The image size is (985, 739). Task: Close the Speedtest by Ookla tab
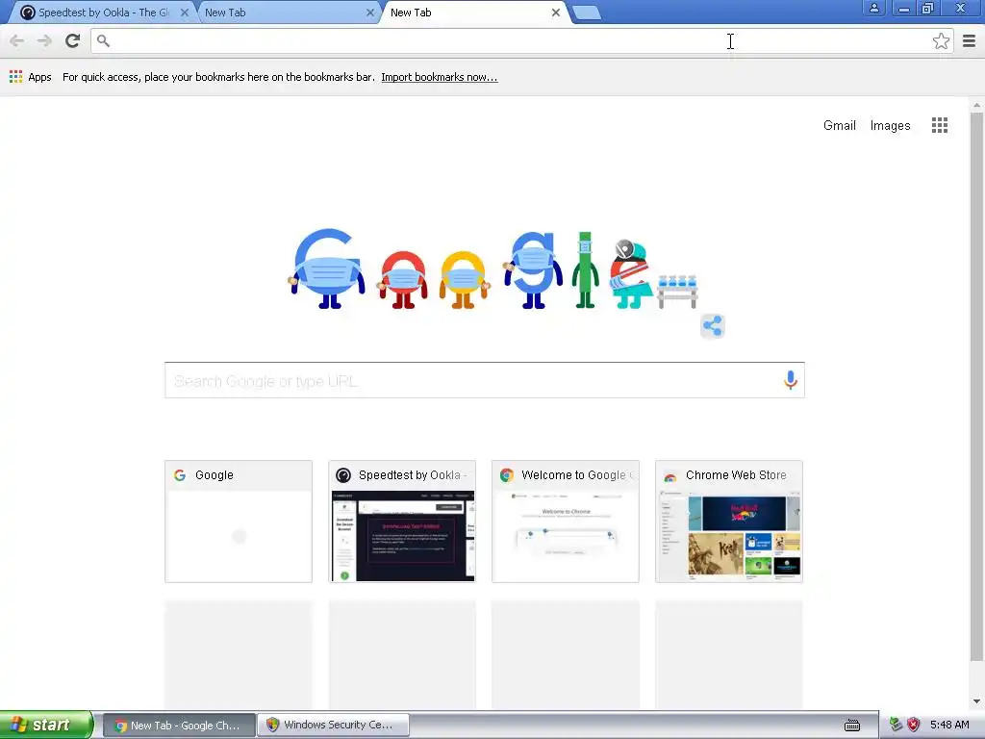[185, 13]
